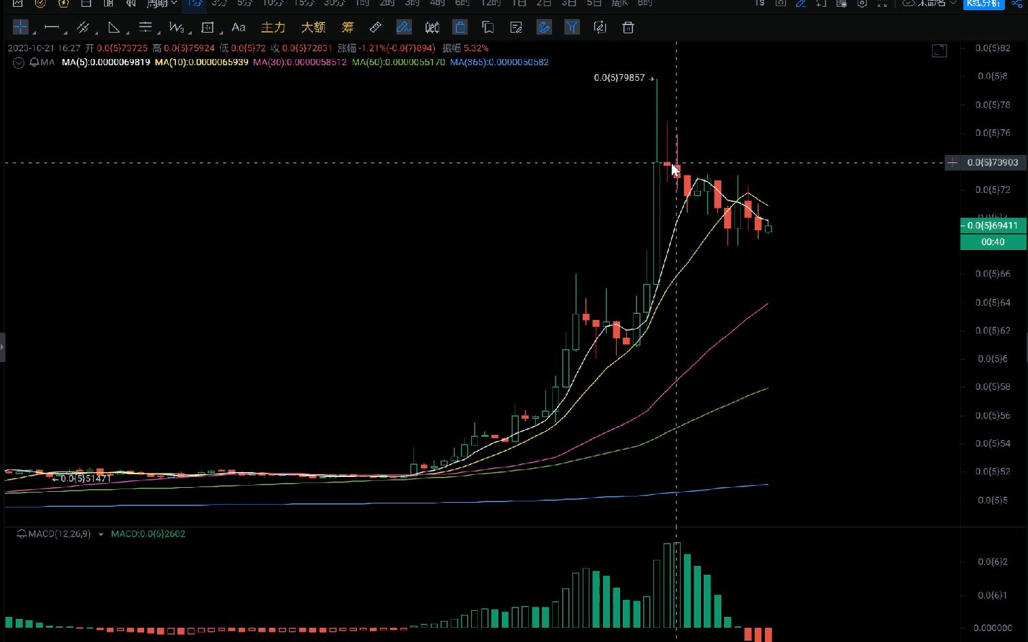Open the MACD(12,26,9) dropdown arrow
The height and width of the screenshot is (642, 1028).
pos(101,535)
